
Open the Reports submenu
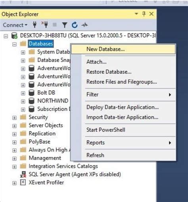[123, 143]
